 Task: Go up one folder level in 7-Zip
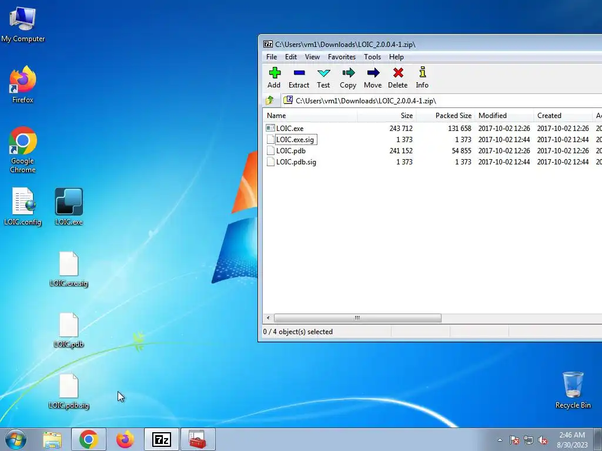pyautogui.click(x=270, y=100)
